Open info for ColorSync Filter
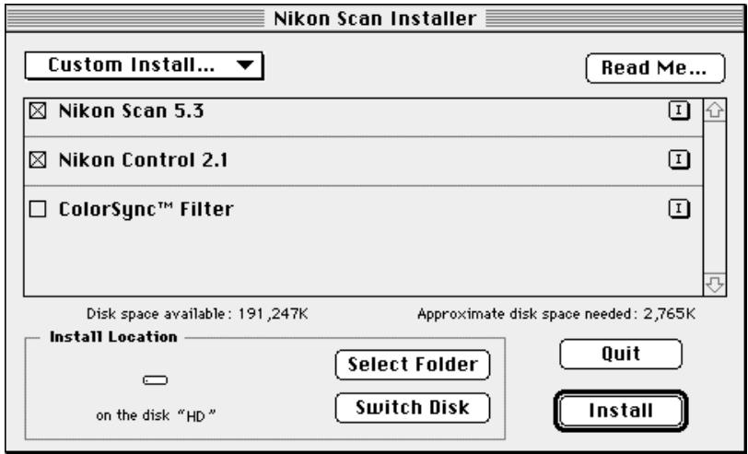The width and height of the screenshot is (748, 454). tap(679, 209)
